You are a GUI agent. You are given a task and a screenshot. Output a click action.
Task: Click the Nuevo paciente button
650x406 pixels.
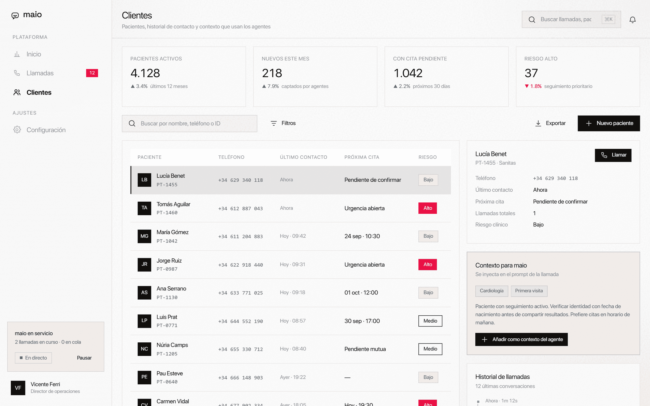click(609, 123)
